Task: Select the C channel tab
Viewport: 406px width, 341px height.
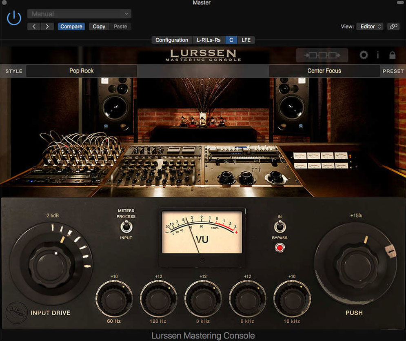Action: point(231,40)
